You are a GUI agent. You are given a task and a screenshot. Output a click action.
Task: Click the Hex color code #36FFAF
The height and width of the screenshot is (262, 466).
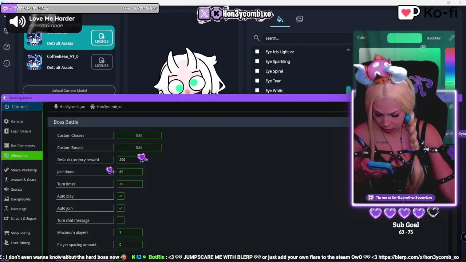(x=434, y=38)
